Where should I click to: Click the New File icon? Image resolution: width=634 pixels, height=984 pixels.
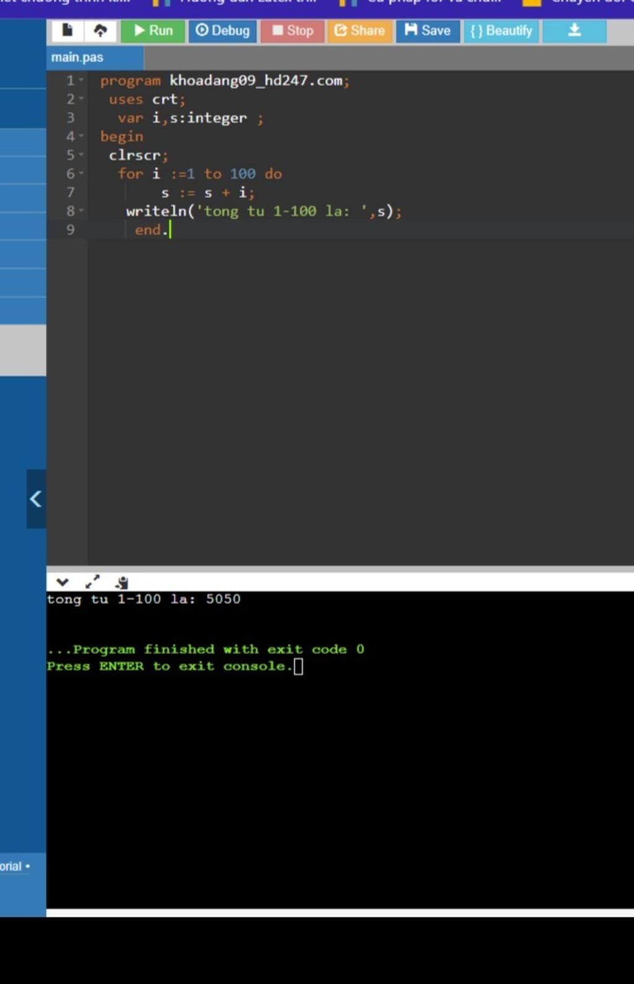(x=67, y=30)
